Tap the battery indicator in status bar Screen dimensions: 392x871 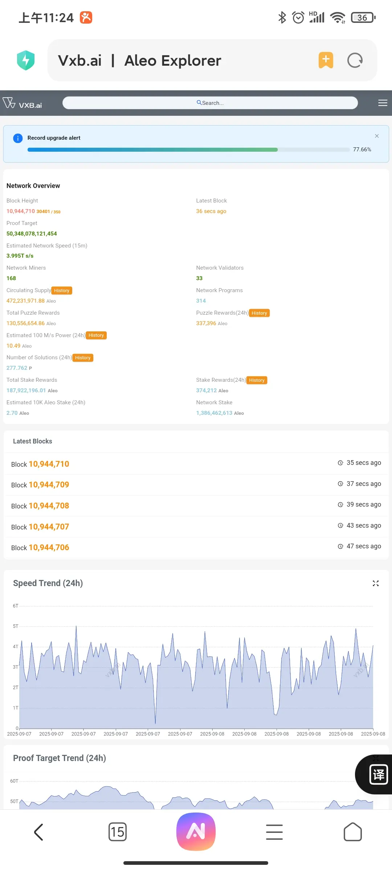pos(363,17)
